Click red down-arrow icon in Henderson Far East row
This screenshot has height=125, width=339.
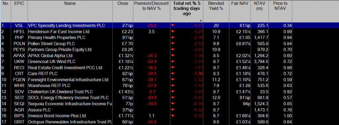pyautogui.click(x=173, y=31)
